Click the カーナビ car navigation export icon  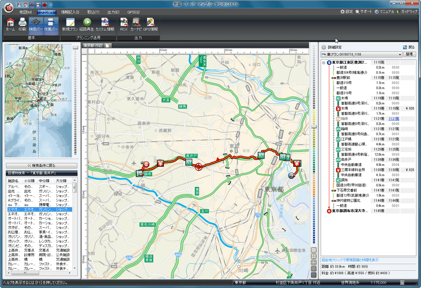[x=136, y=25]
